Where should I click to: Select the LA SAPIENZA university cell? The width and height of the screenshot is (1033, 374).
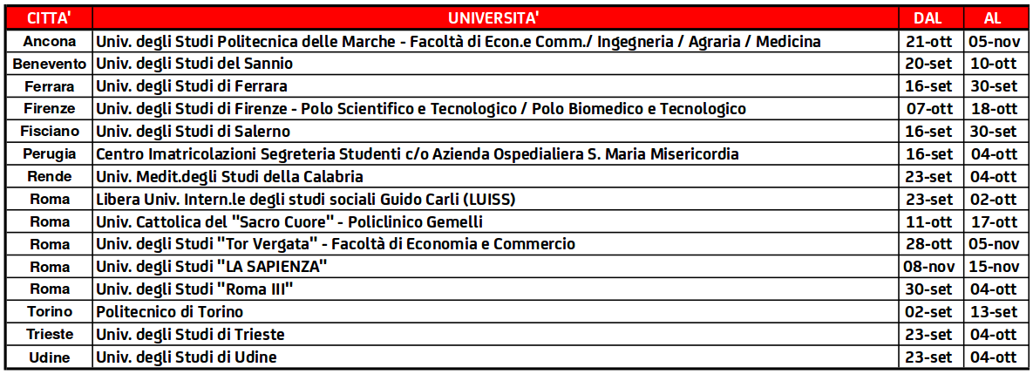(x=495, y=267)
